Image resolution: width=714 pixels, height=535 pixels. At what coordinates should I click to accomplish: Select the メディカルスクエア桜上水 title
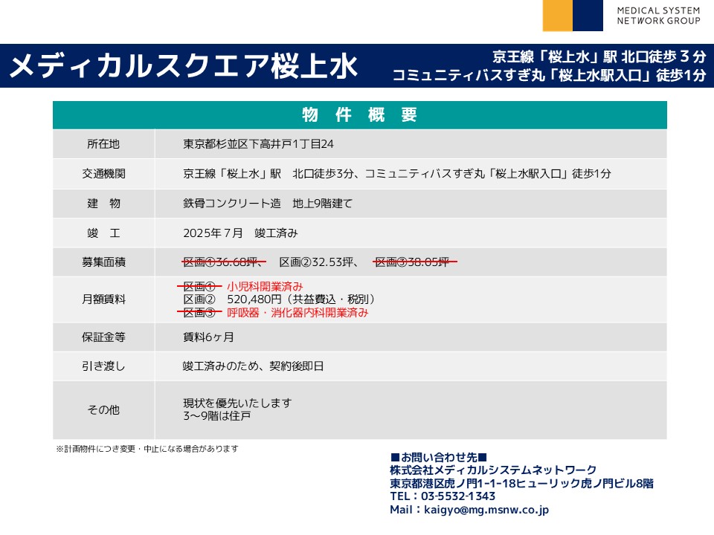(x=183, y=66)
